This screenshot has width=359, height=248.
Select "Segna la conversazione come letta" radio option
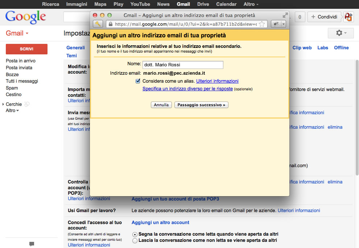135,234
